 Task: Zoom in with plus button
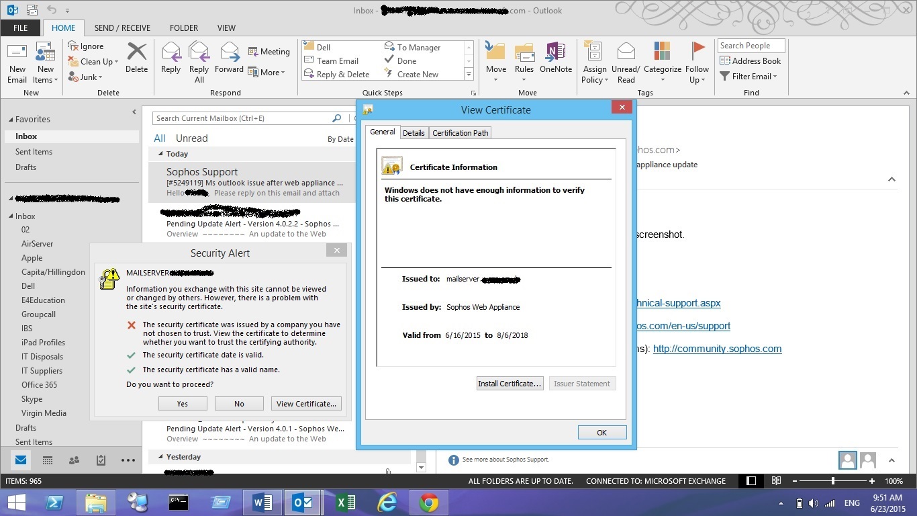872,481
